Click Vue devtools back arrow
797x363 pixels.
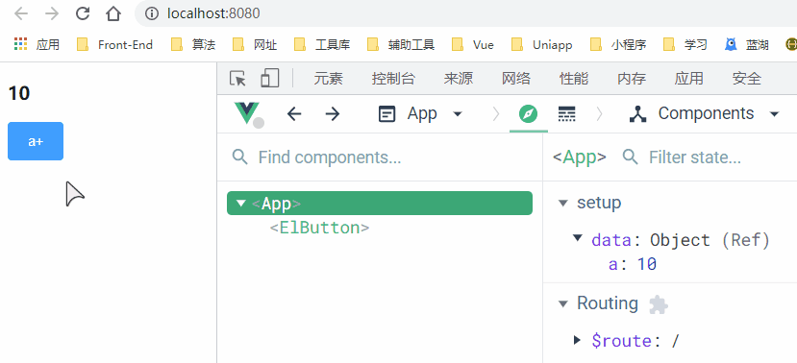tap(294, 113)
